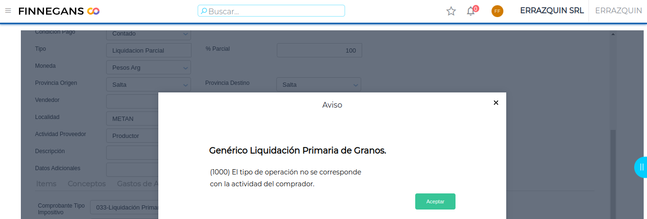Switch to the Conceptos tab
This screenshot has height=219, width=647.
(x=87, y=183)
